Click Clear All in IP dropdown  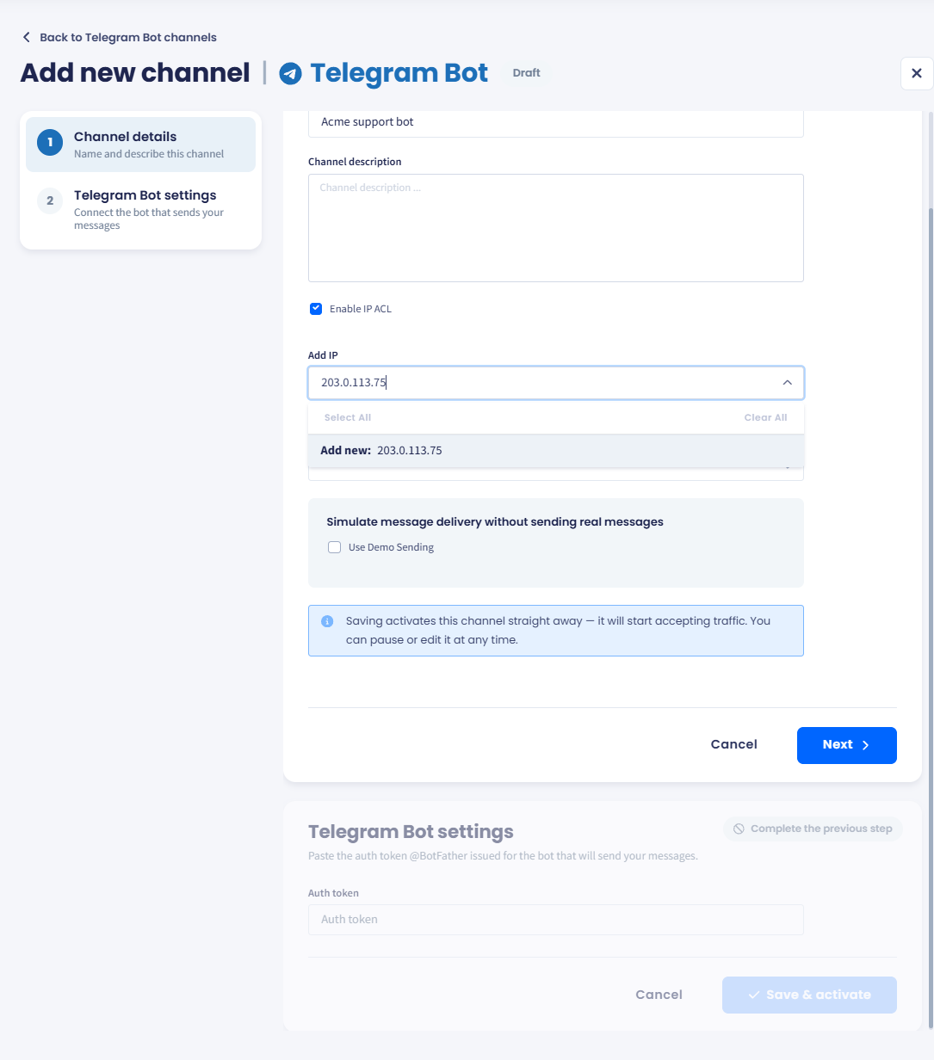(x=766, y=417)
